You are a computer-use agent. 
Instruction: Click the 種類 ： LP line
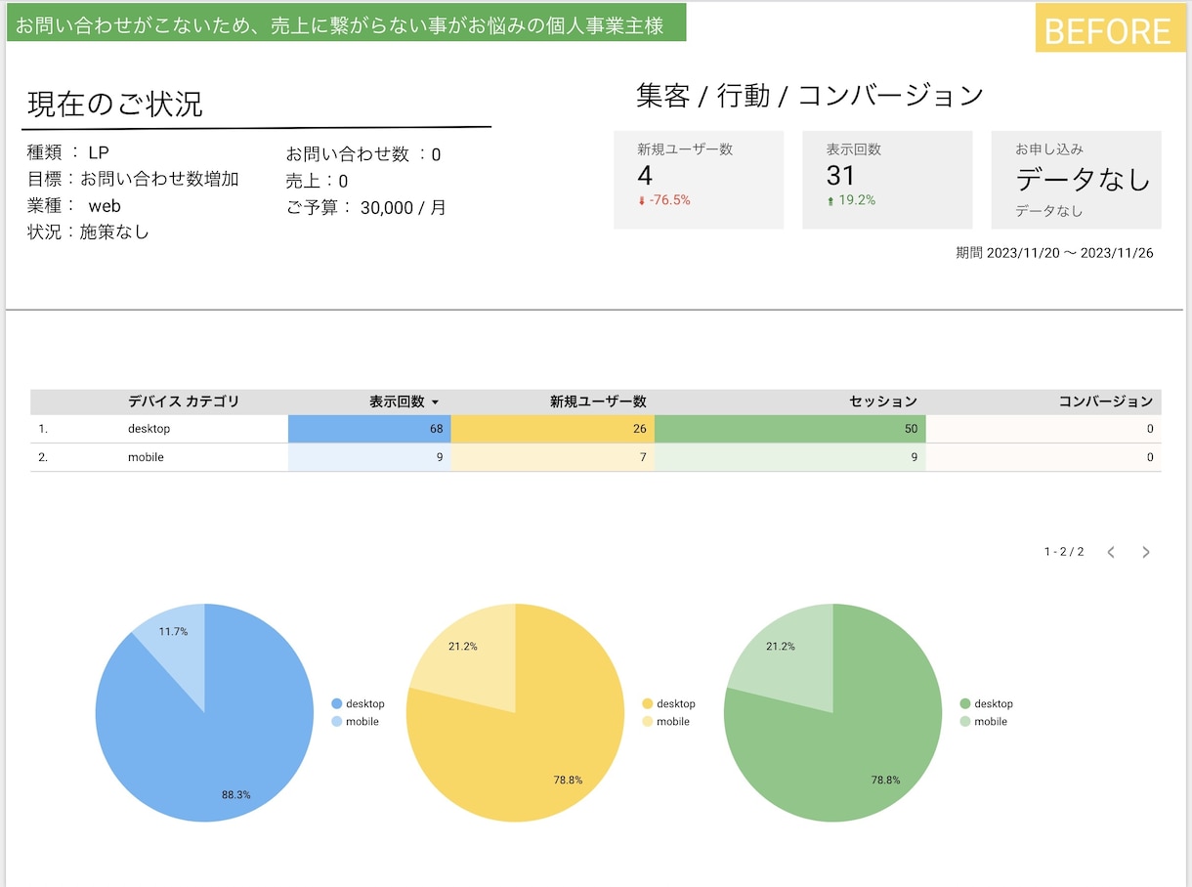68,153
